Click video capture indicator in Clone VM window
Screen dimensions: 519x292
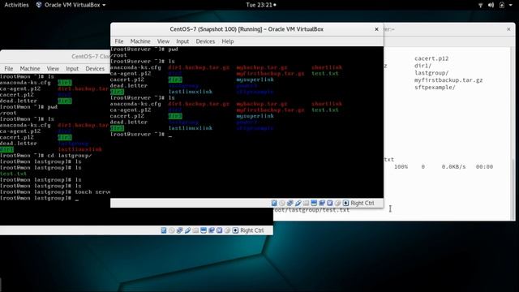click(x=211, y=230)
